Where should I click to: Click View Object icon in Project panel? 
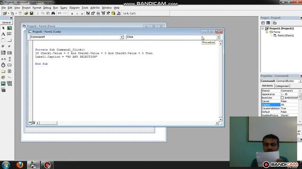tap(268, 23)
